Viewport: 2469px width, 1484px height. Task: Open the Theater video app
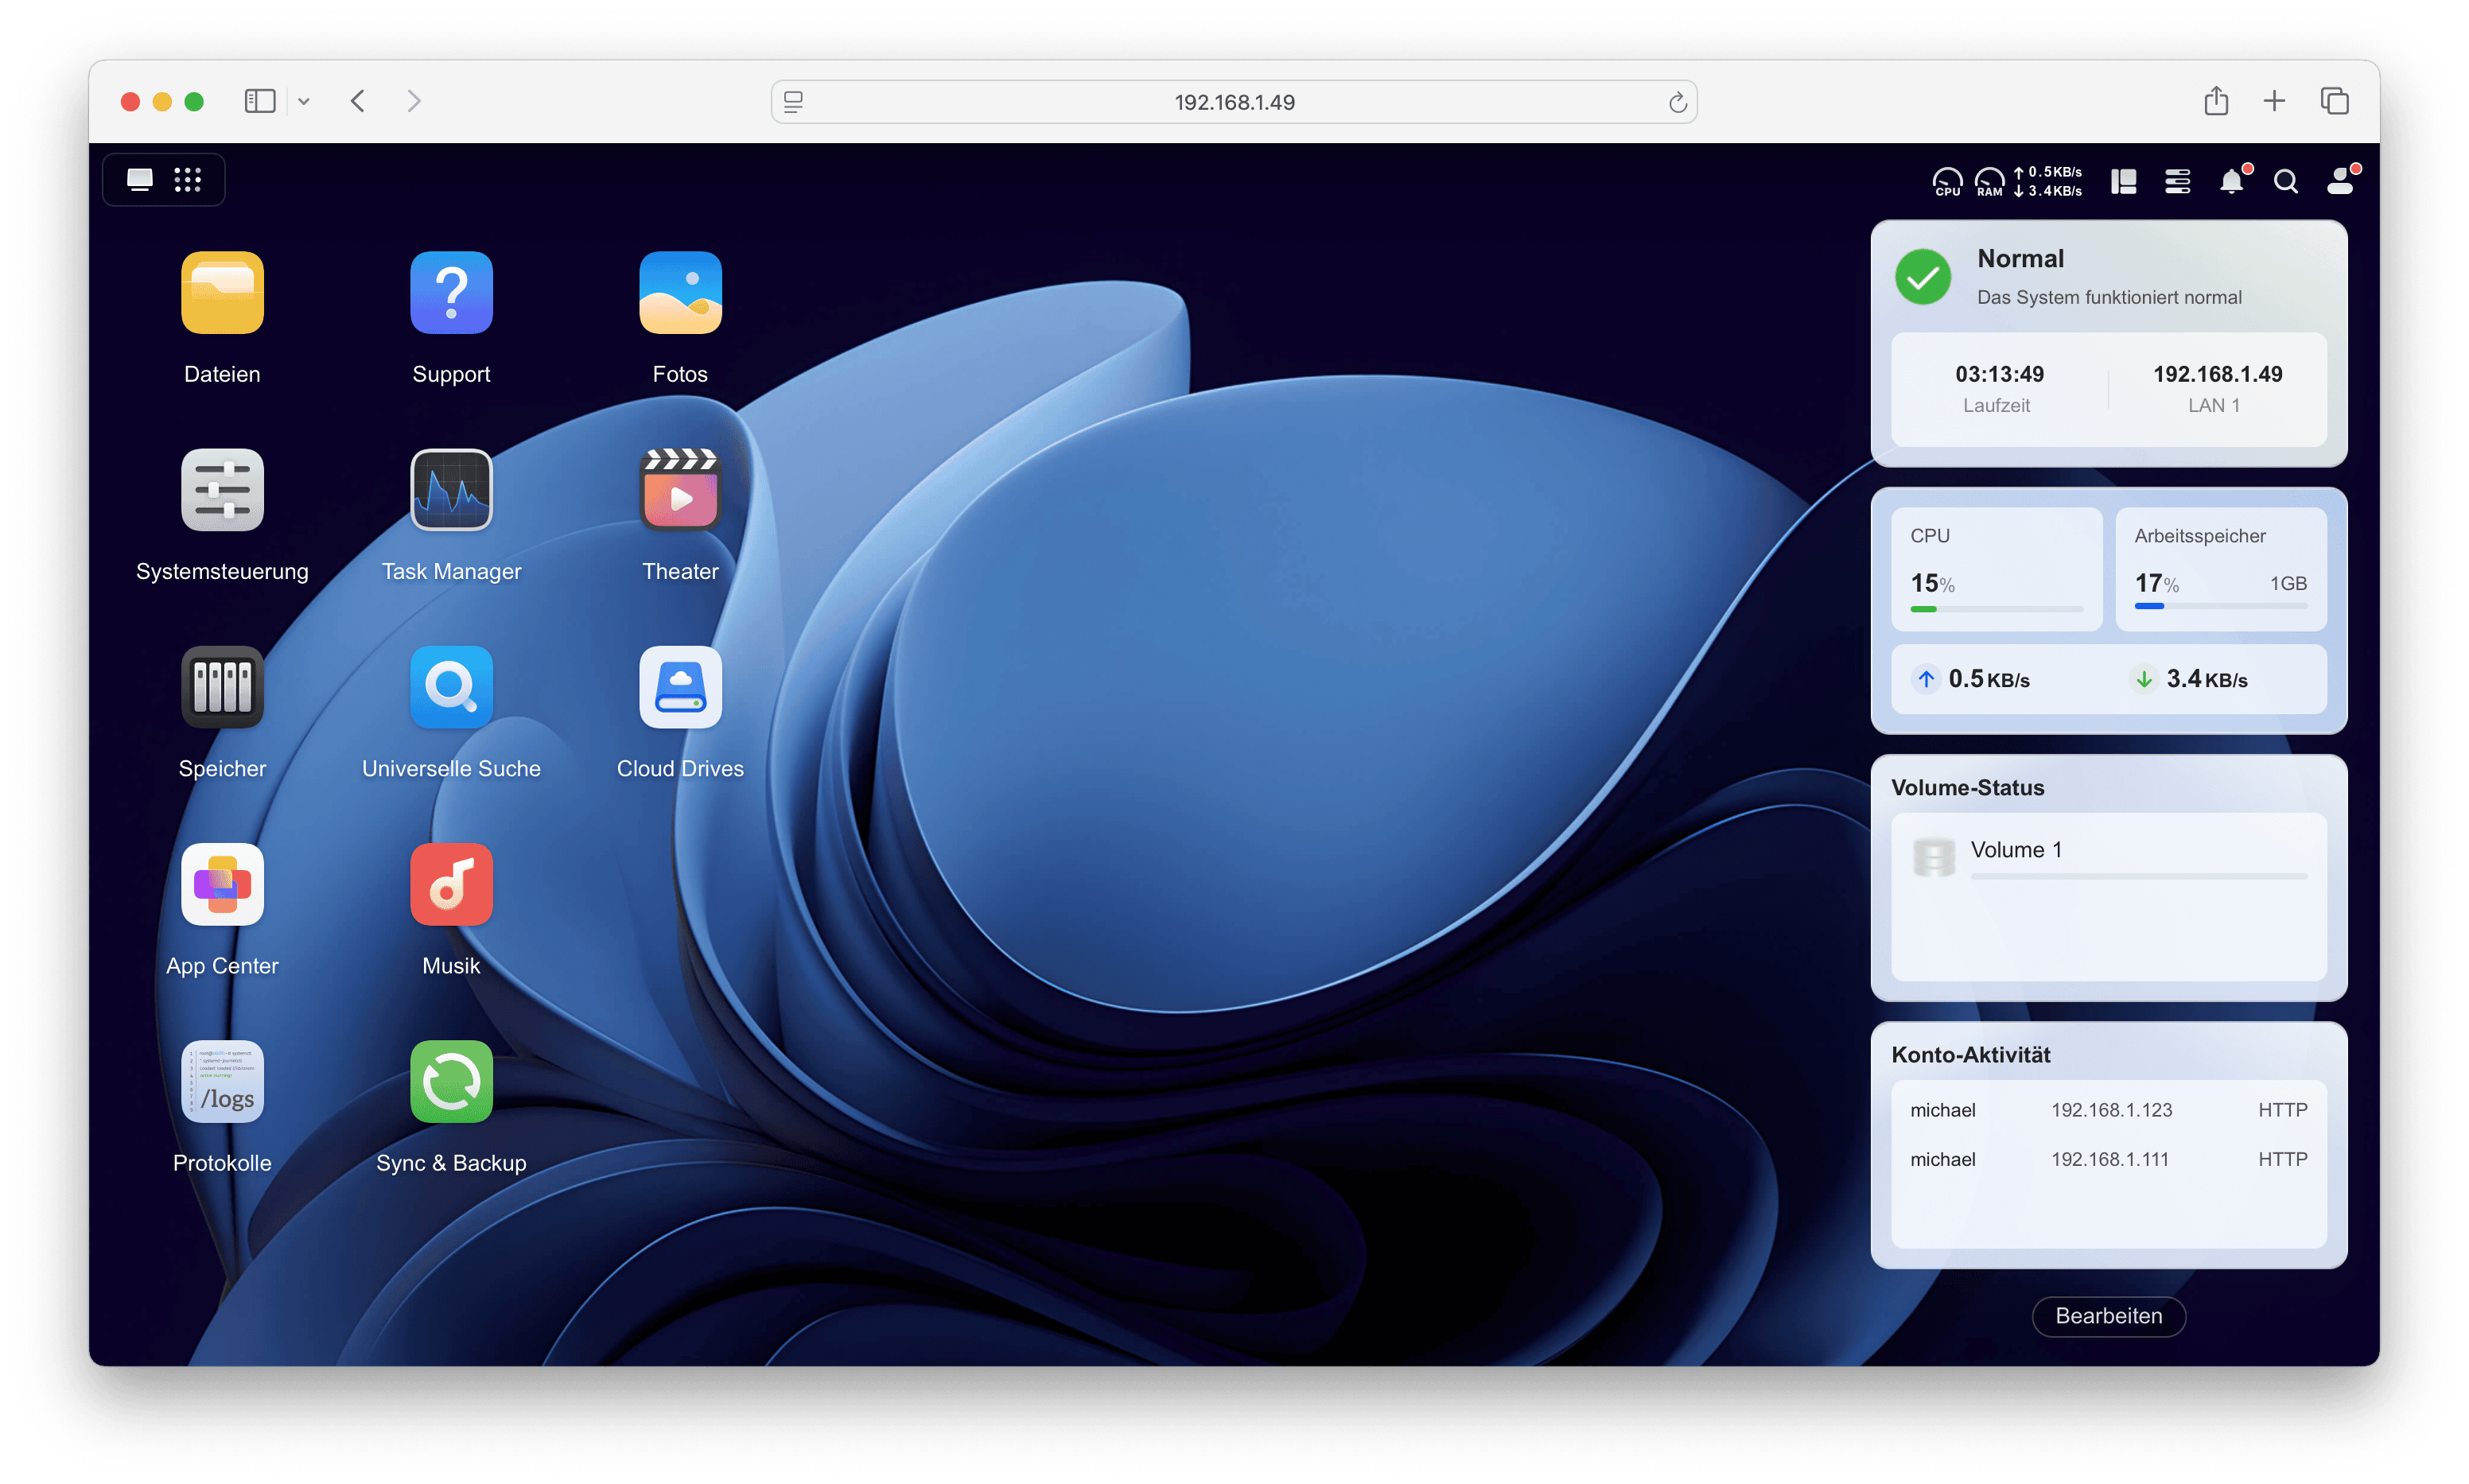[680, 490]
